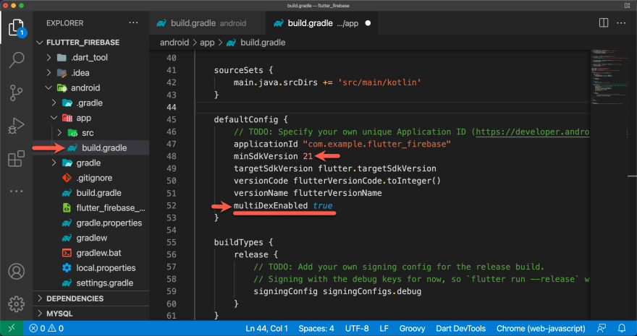Click the minimap code overview

point(608,77)
